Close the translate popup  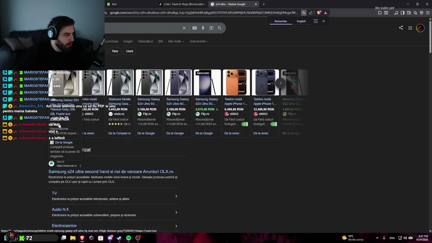click(x=323, y=21)
